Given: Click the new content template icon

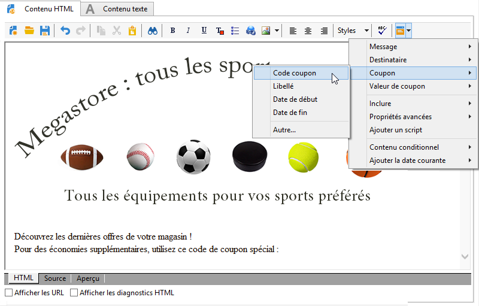Looking at the screenshot, I should click(13, 31).
